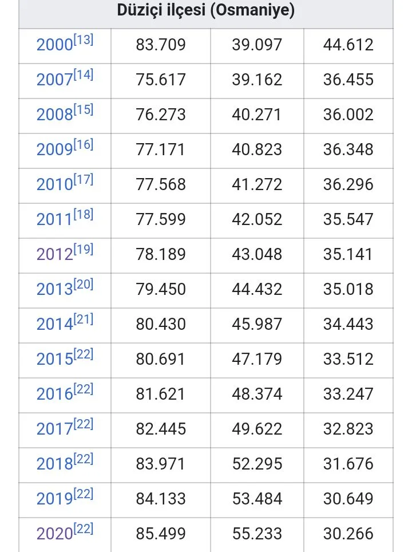Viewport: 412px width, 552px height.
Task: Follow citation [14] next to 2007
Action: (83, 74)
